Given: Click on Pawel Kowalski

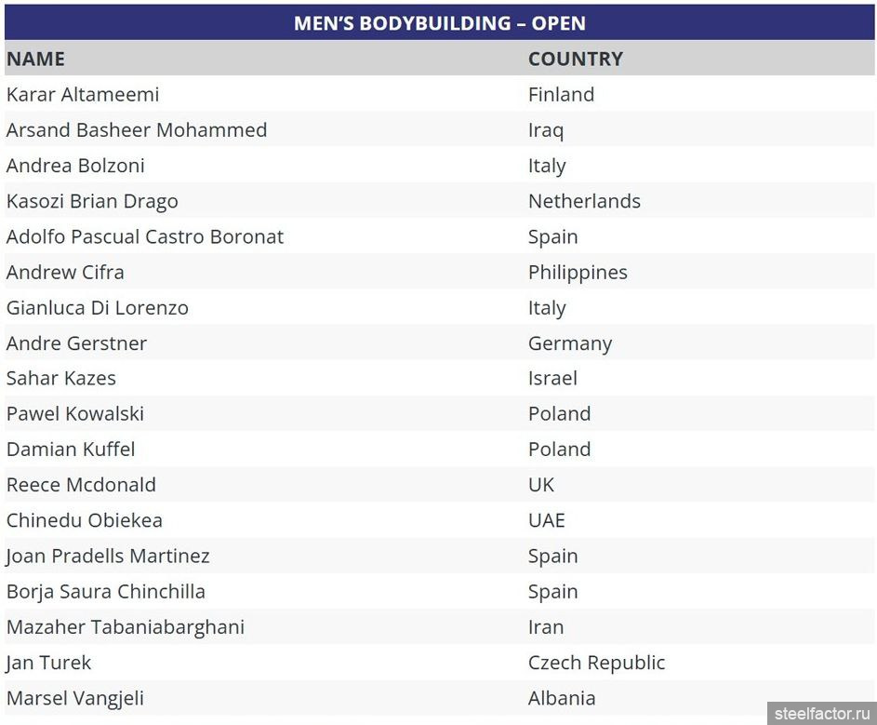Looking at the screenshot, I should point(75,413).
